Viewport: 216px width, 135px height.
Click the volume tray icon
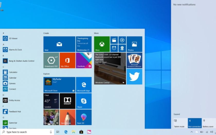click(x=212, y=132)
